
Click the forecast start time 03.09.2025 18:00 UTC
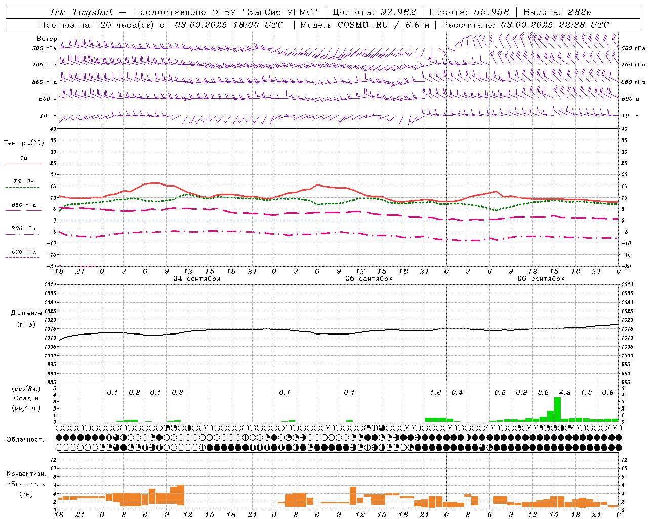pos(229,25)
